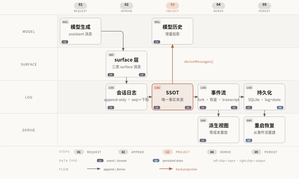Click the MDL tag on the 模型历史 card

[x=157, y=22]
